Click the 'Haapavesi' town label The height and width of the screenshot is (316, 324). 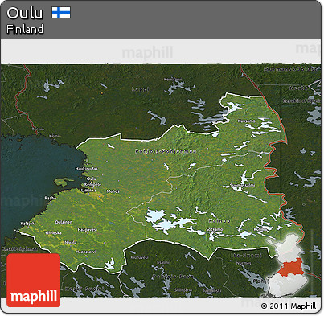[87, 230]
